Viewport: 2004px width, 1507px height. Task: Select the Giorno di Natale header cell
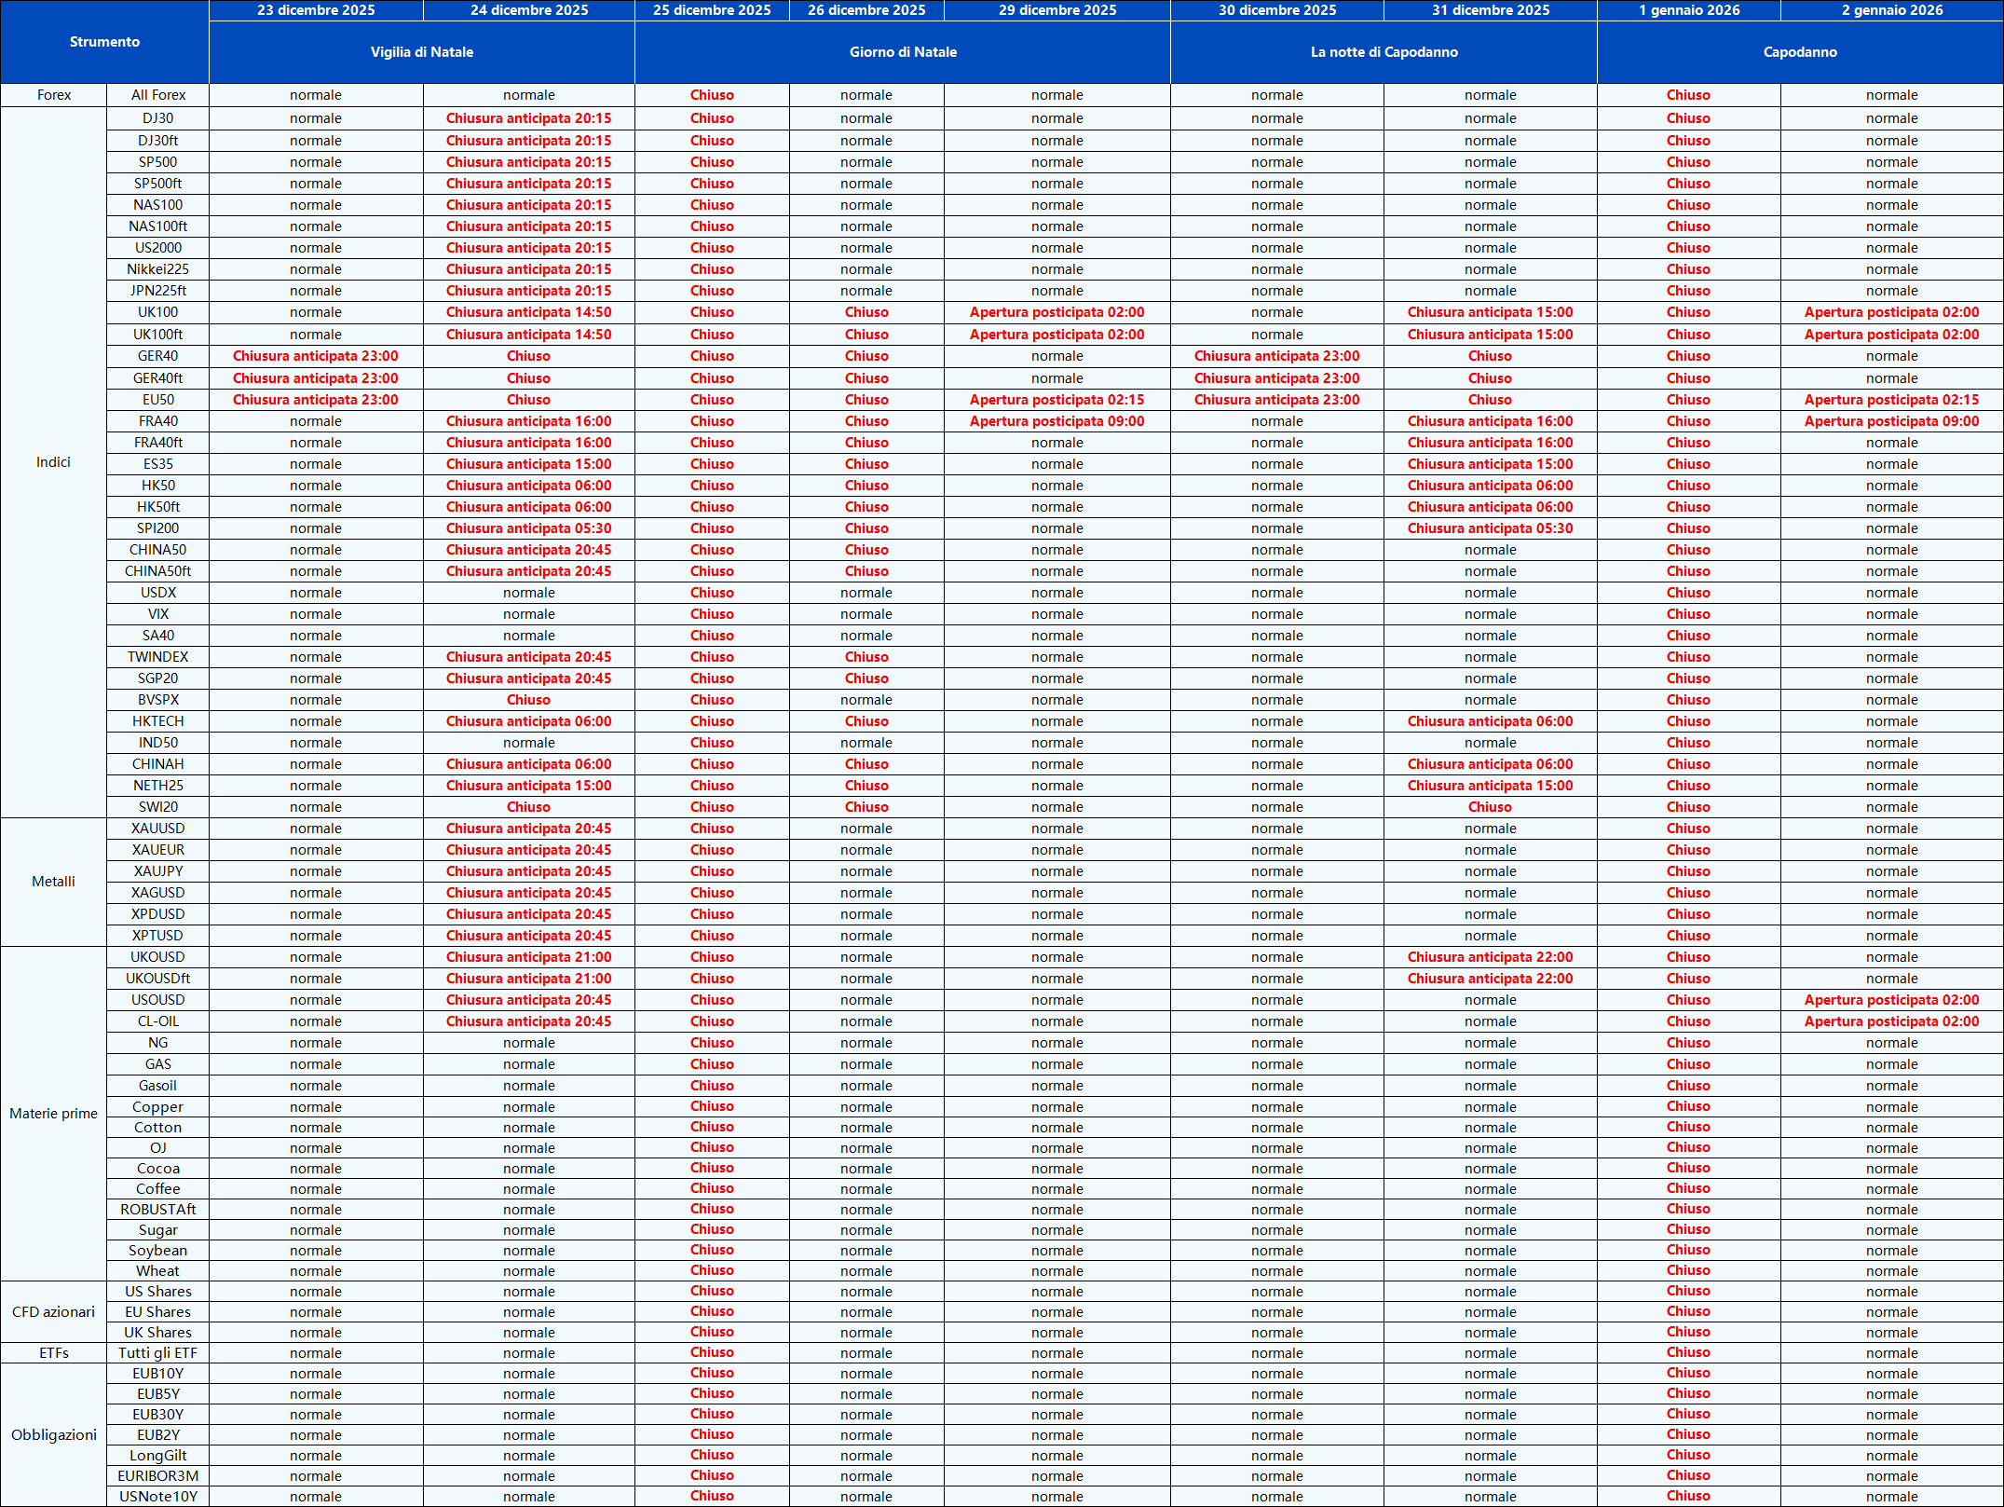click(903, 52)
